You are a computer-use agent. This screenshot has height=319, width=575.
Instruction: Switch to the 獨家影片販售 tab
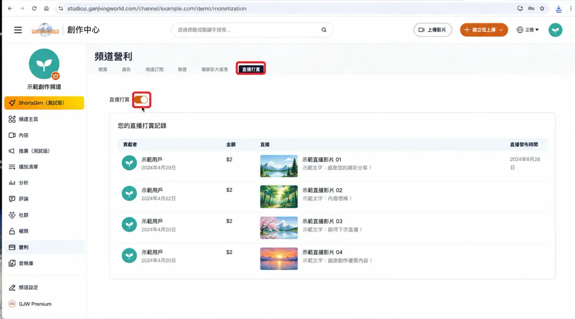[215, 69]
